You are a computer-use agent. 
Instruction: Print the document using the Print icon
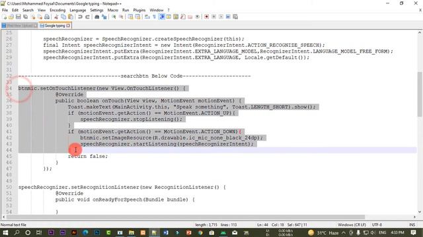click(47, 16)
